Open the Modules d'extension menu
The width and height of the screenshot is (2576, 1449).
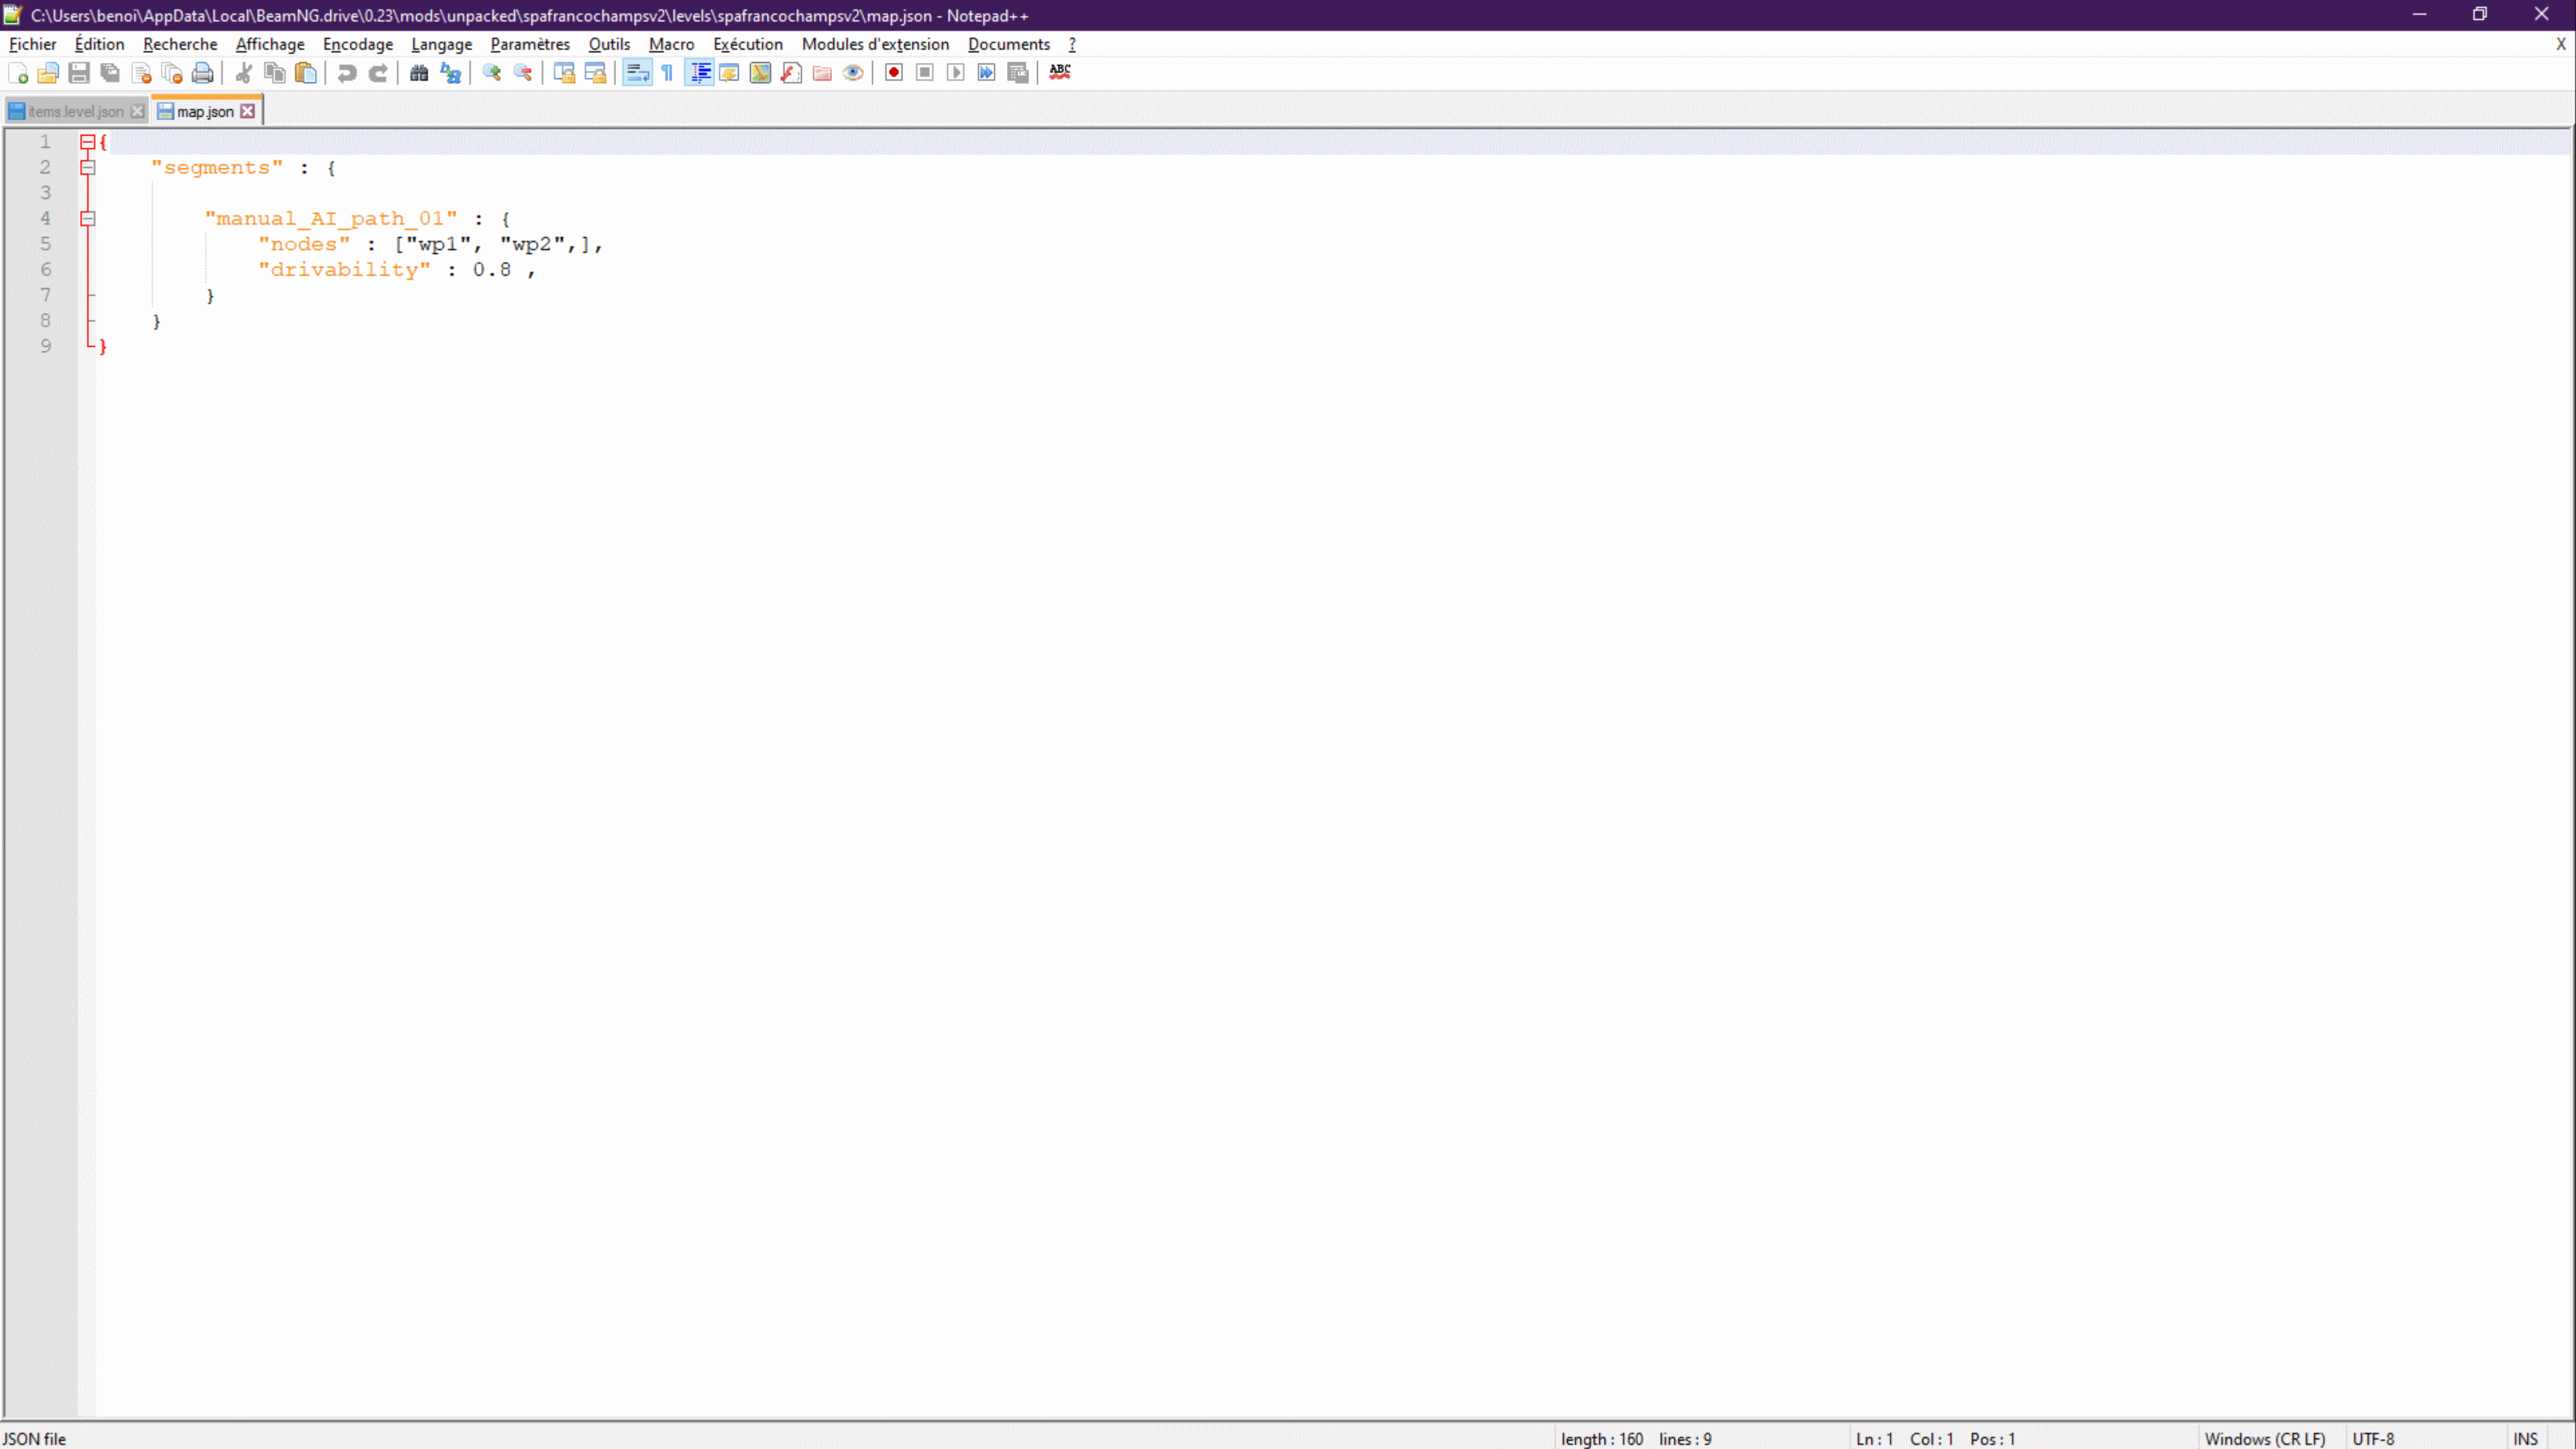[x=875, y=44]
